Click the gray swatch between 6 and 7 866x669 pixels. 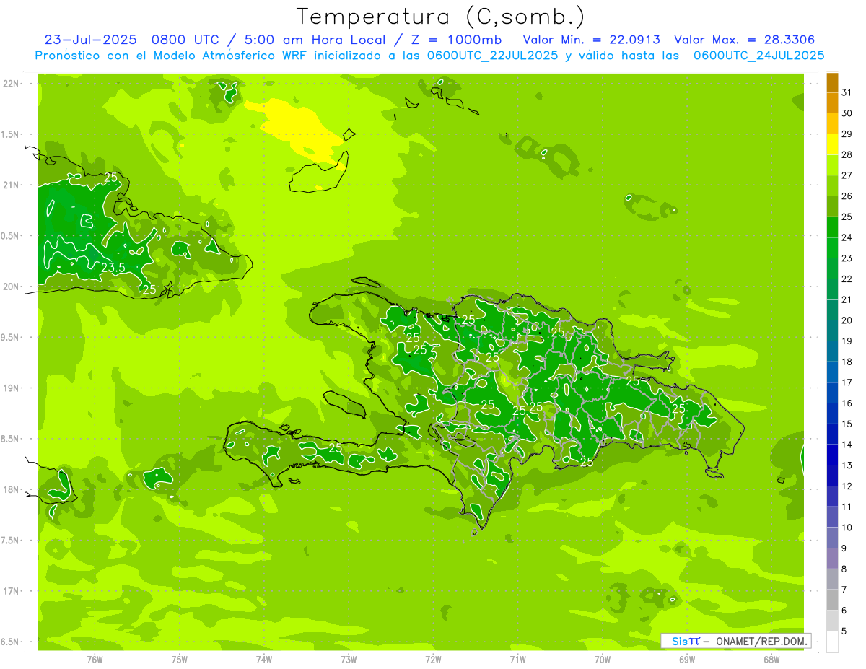click(x=832, y=600)
